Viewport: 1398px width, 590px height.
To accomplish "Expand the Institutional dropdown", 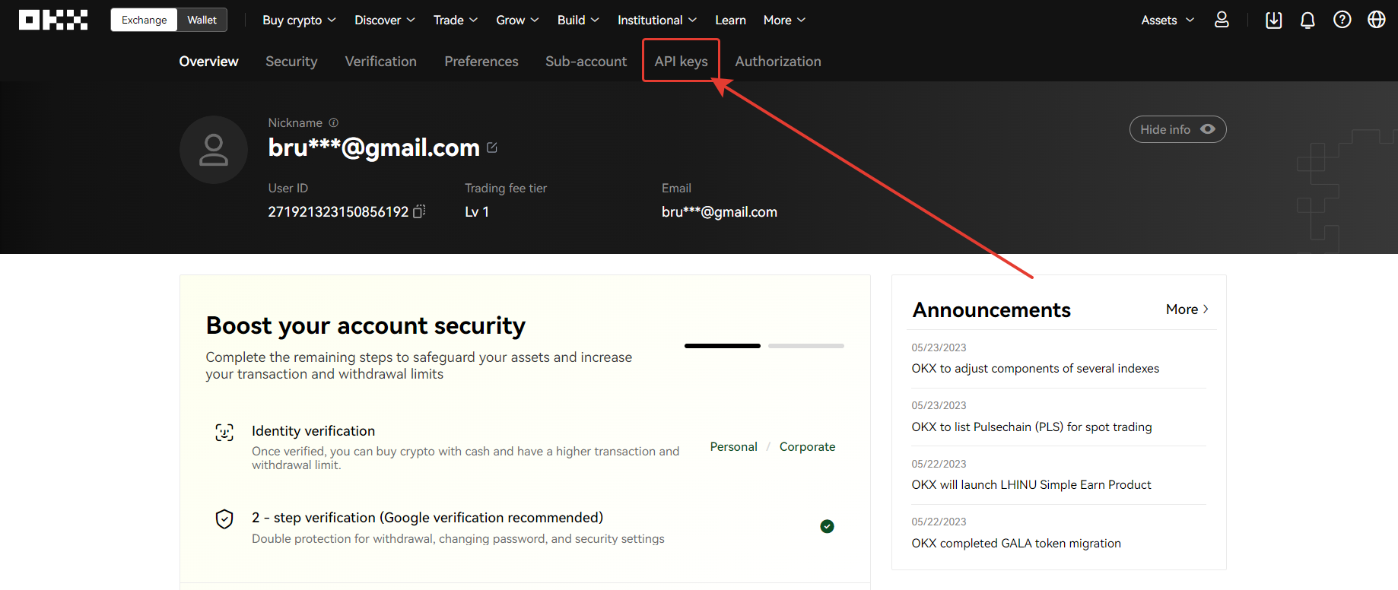I will point(657,21).
